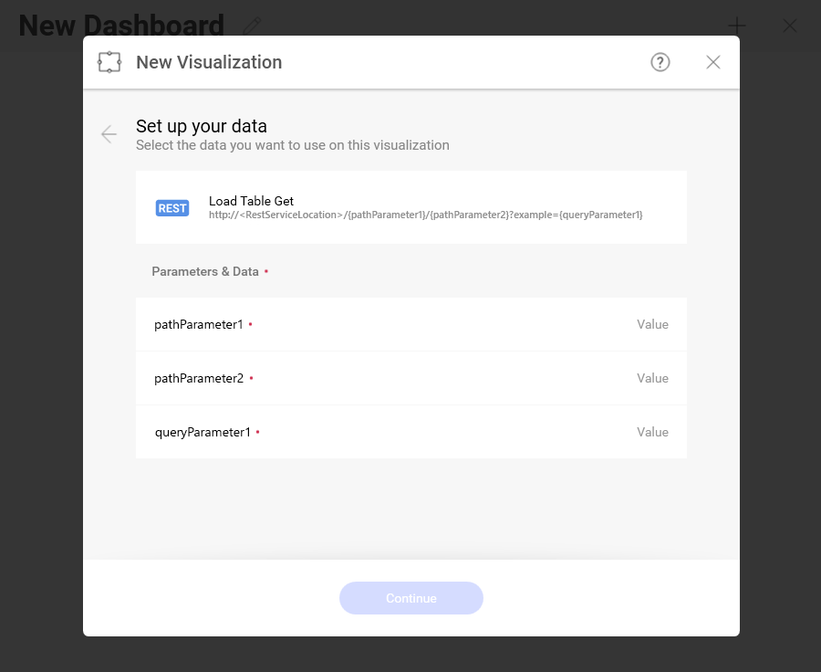
Task: Click the REST service URL text
Action: (x=425, y=215)
